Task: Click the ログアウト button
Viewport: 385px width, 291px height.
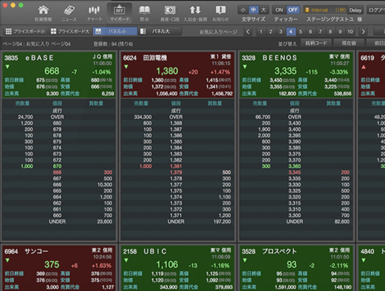Action: click(x=376, y=10)
